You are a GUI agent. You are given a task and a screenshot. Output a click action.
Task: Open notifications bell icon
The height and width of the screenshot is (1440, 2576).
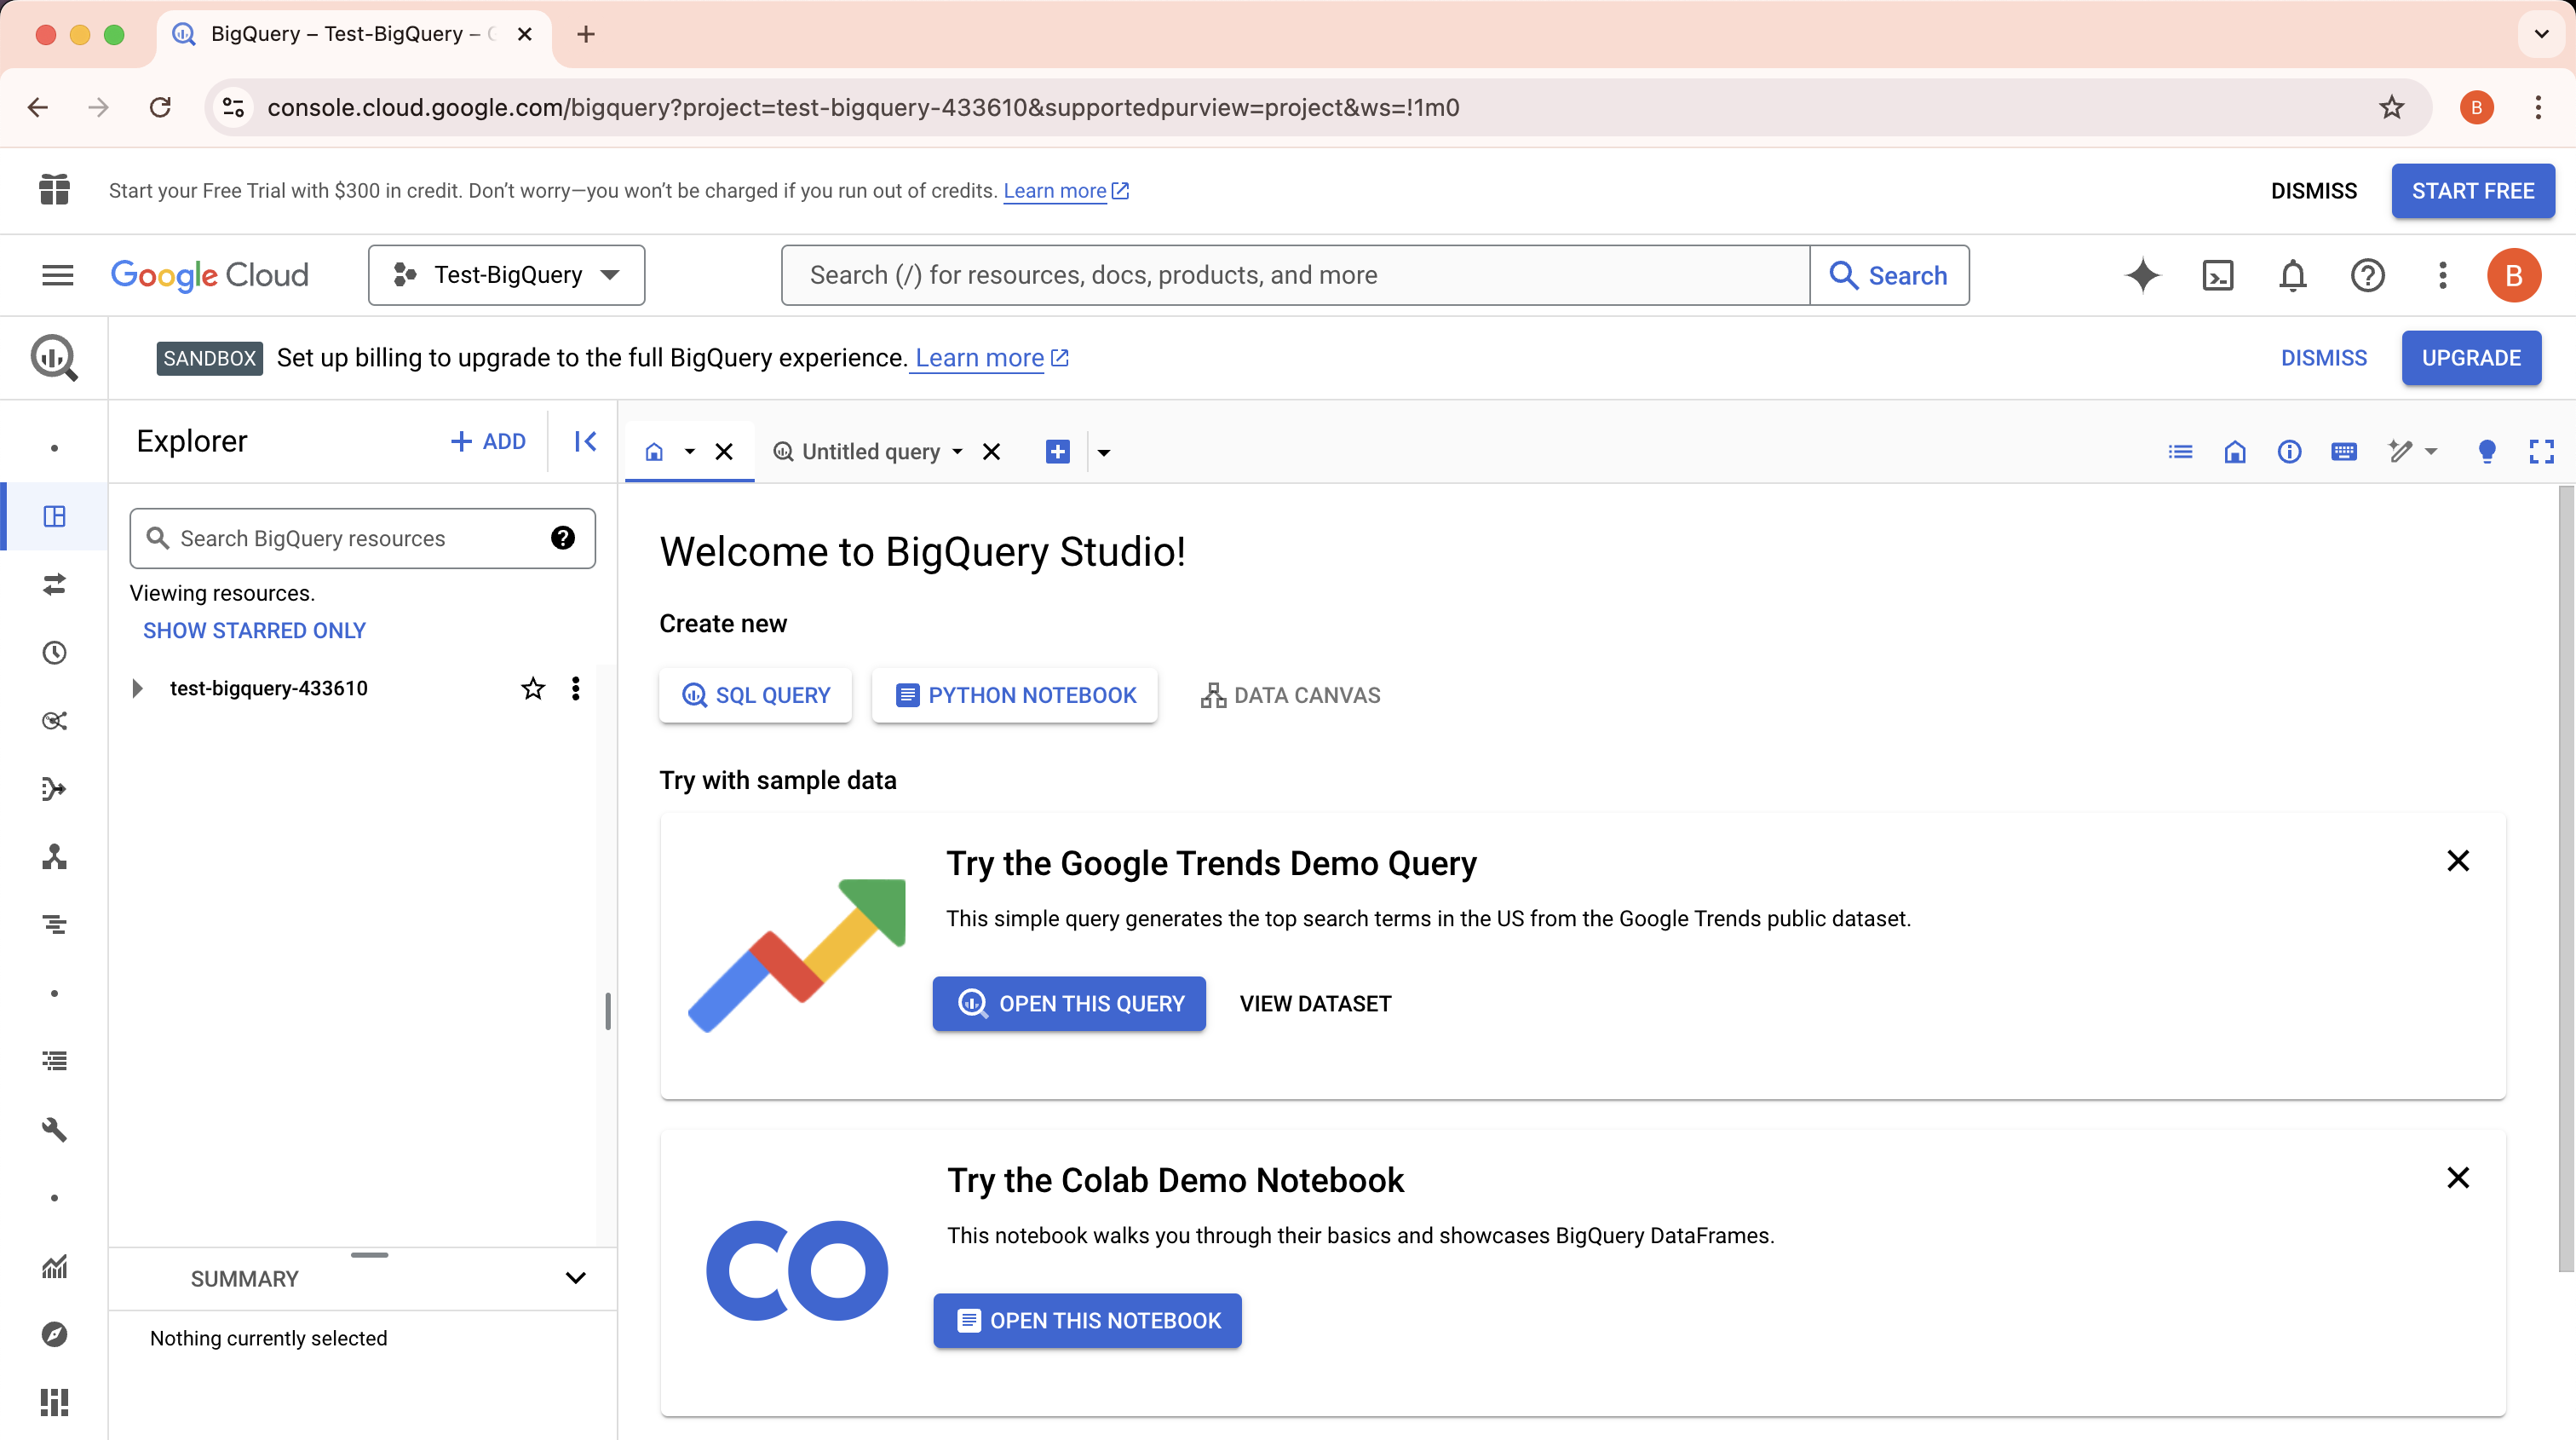[2293, 275]
